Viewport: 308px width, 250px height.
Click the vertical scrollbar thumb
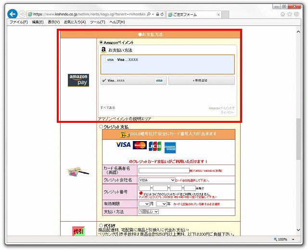point(298,139)
